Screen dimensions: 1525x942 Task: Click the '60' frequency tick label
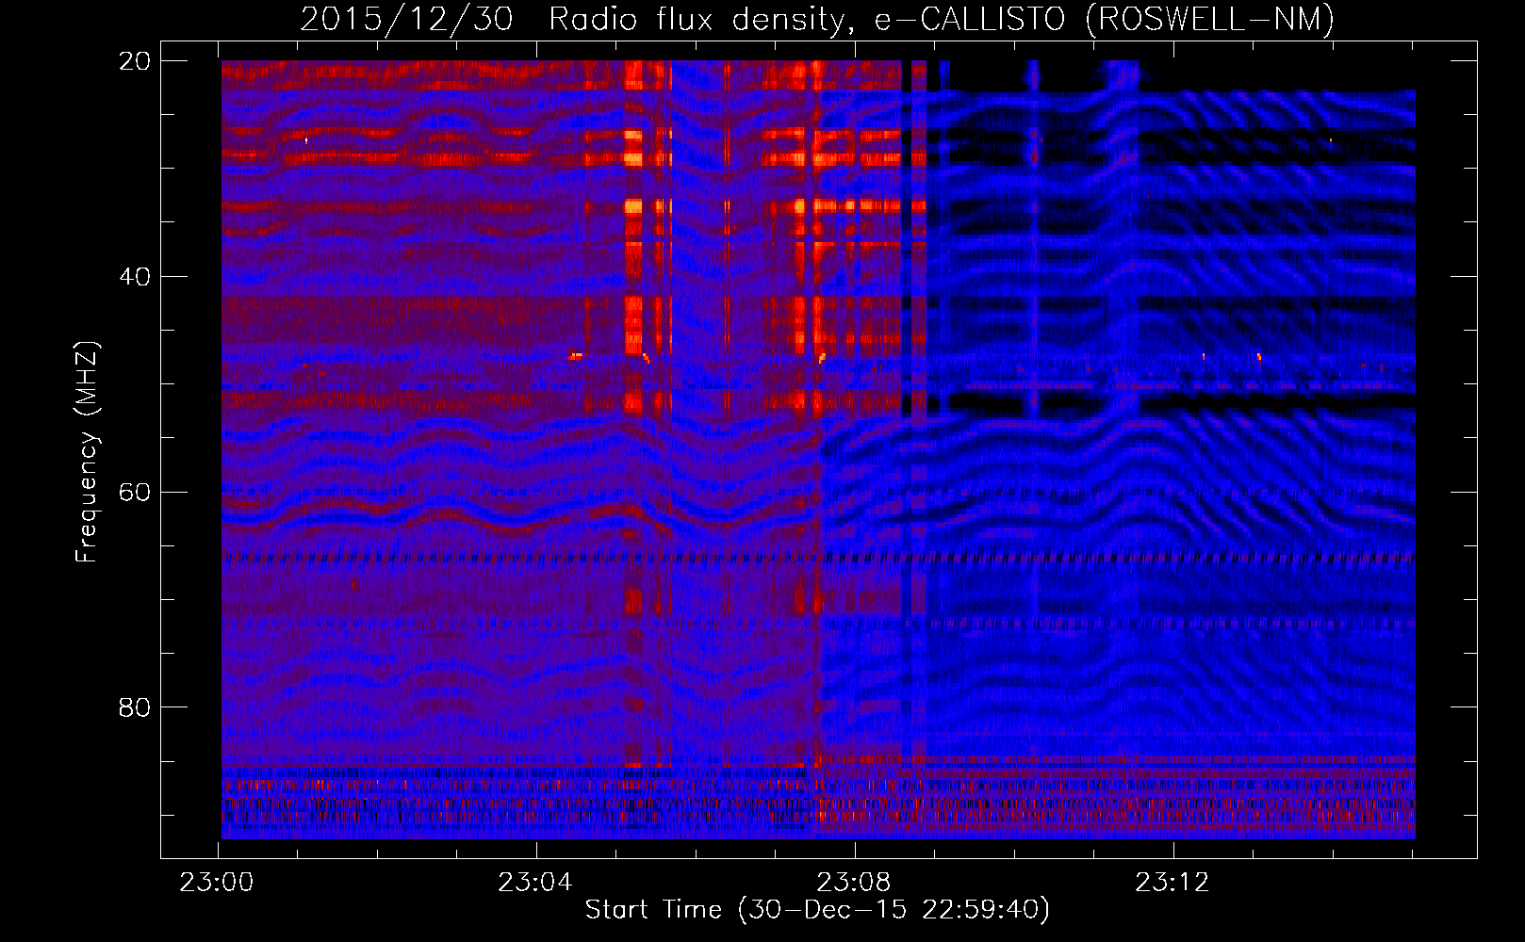[x=134, y=493]
